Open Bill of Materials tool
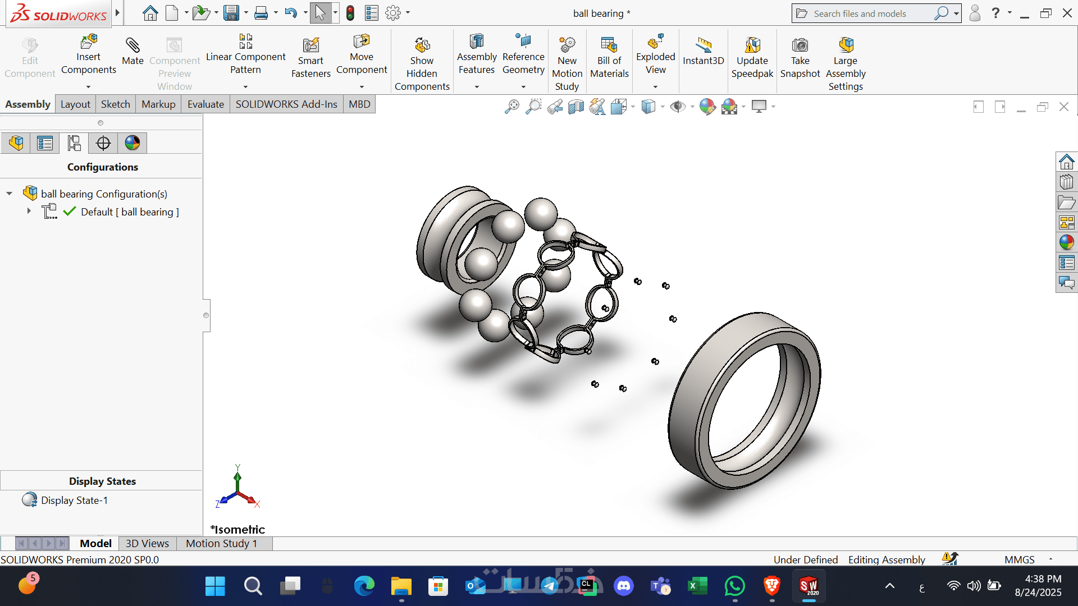Screen dimensions: 1078x606 [x=609, y=45]
